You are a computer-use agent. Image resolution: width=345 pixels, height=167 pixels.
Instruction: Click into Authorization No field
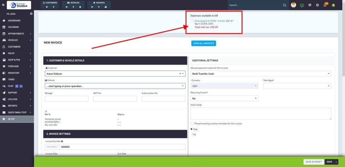[x=163, y=99]
